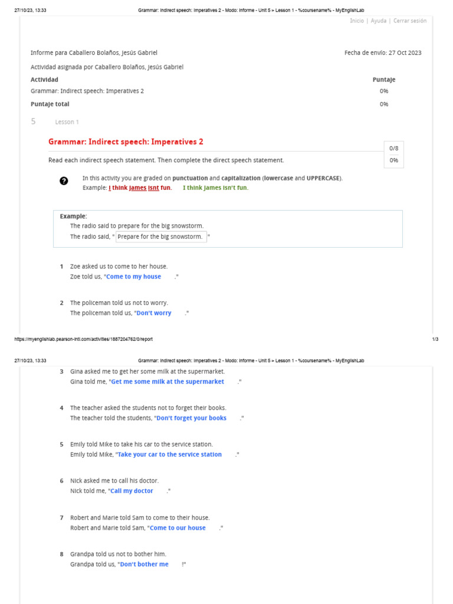Click Cerrar sesión to log out
The width and height of the screenshot is (453, 604).
pyautogui.click(x=410, y=21)
